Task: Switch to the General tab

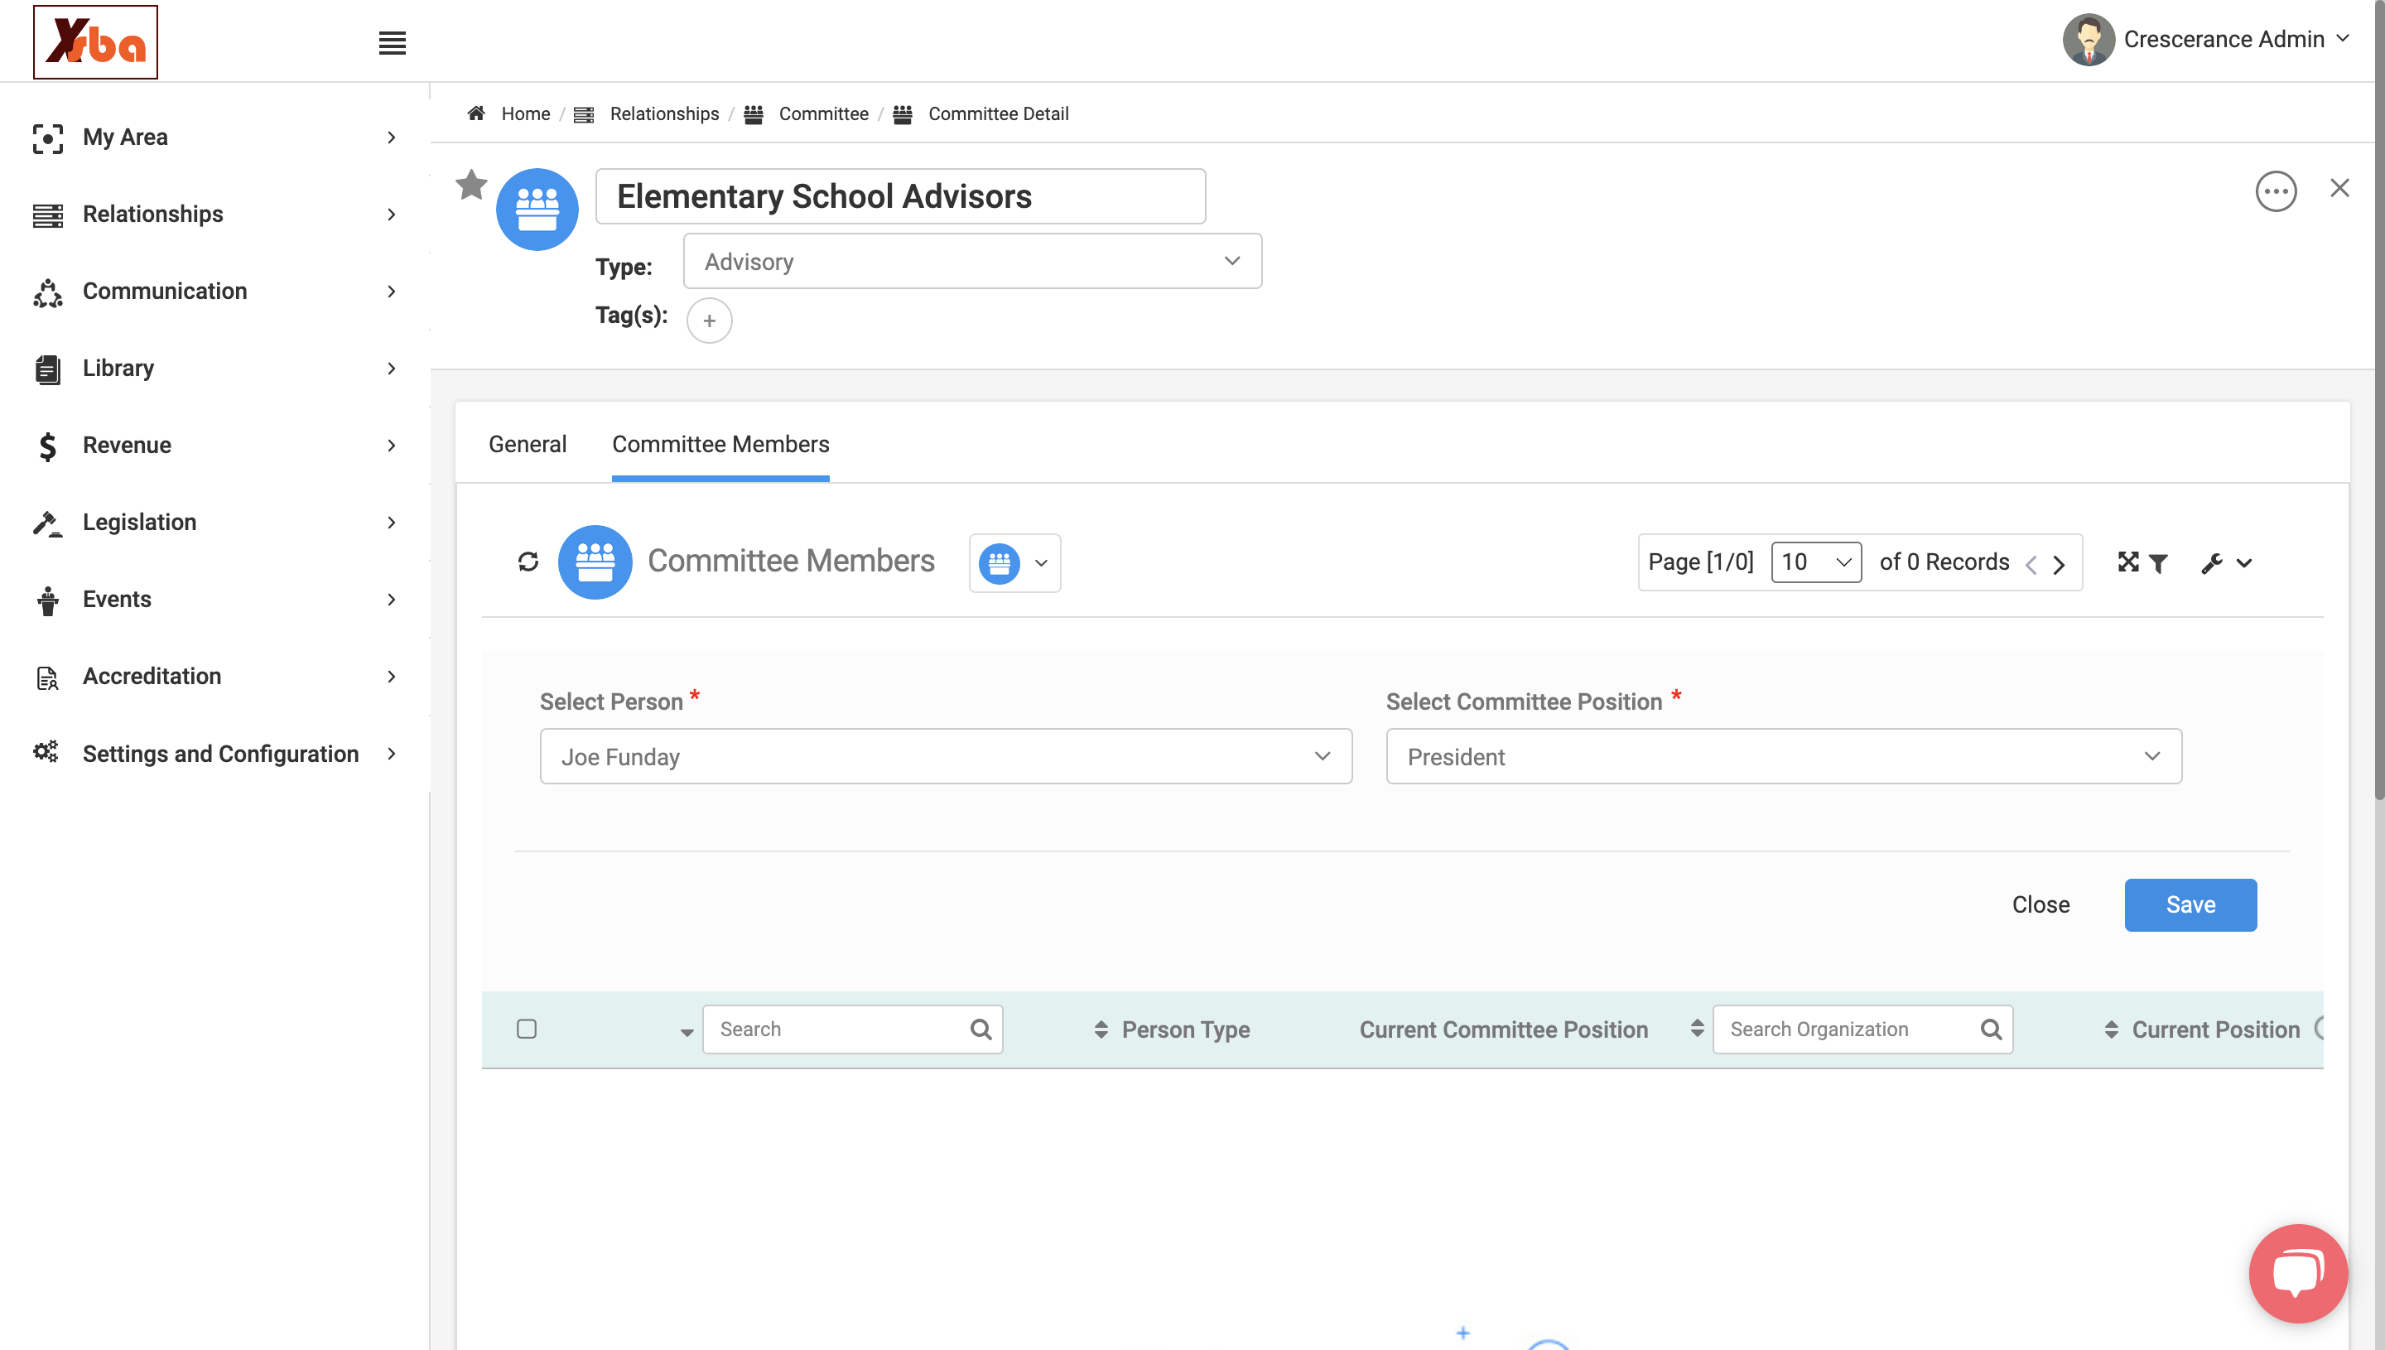Action: point(527,444)
